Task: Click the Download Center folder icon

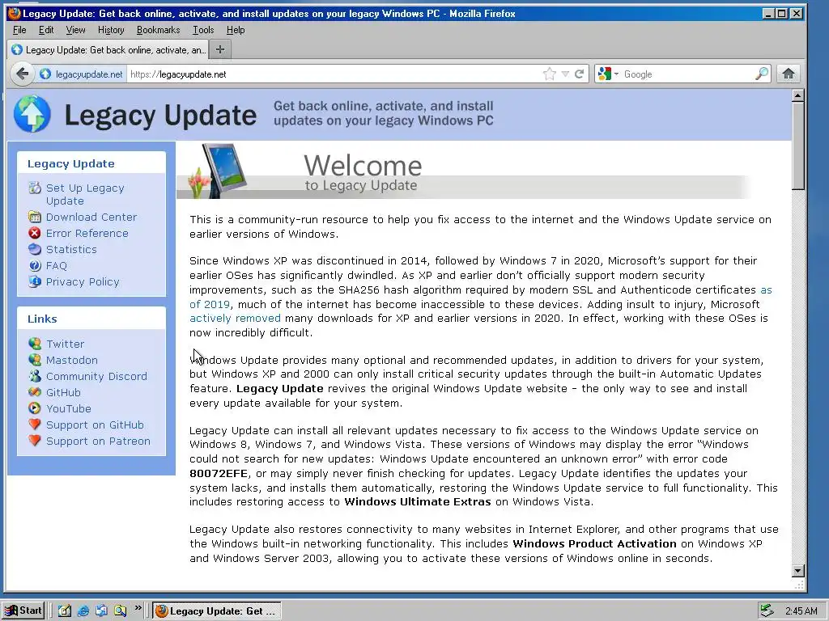Action: (x=35, y=217)
